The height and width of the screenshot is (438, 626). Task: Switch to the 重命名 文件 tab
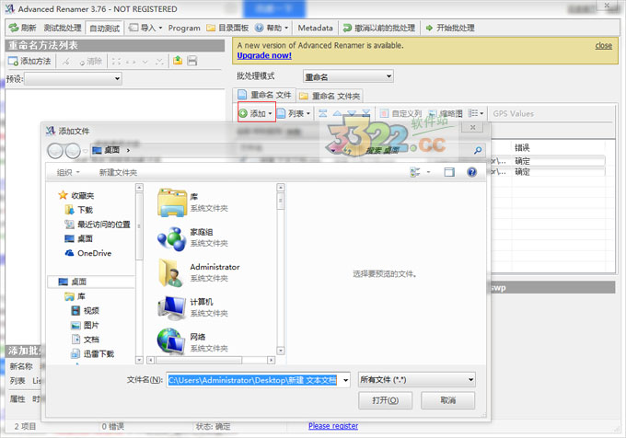pos(264,95)
